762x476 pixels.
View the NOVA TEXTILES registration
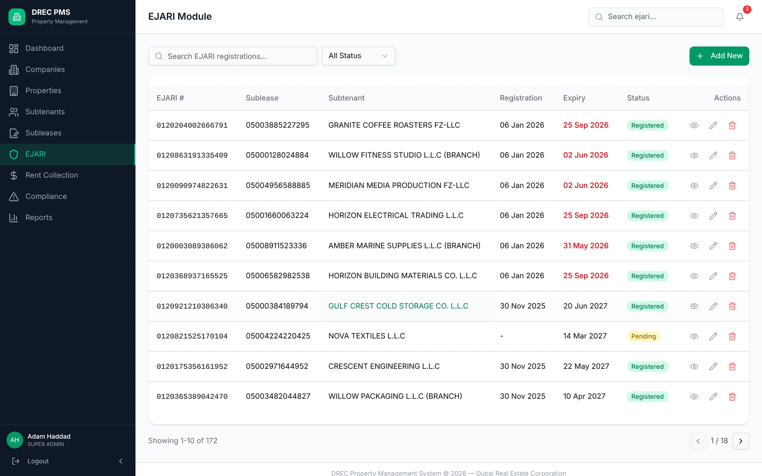coord(694,336)
